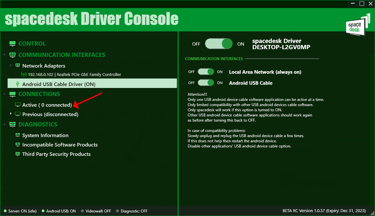Click the 'Videowall: OFF' status text

click(x=98, y=211)
